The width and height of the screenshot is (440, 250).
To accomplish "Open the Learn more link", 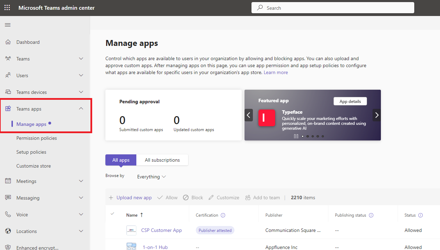I will point(275,72).
